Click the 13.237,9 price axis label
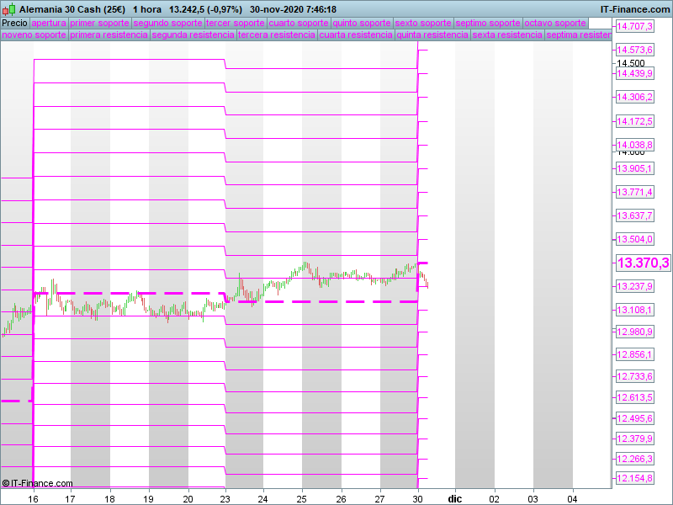 tap(635, 287)
